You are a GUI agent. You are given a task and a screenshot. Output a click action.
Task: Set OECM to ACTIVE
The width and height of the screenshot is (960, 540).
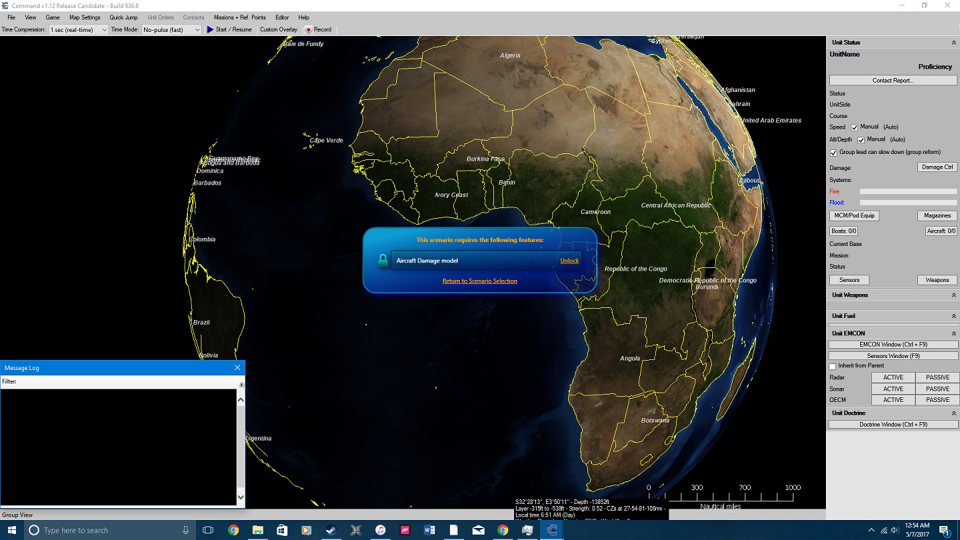pos(893,400)
